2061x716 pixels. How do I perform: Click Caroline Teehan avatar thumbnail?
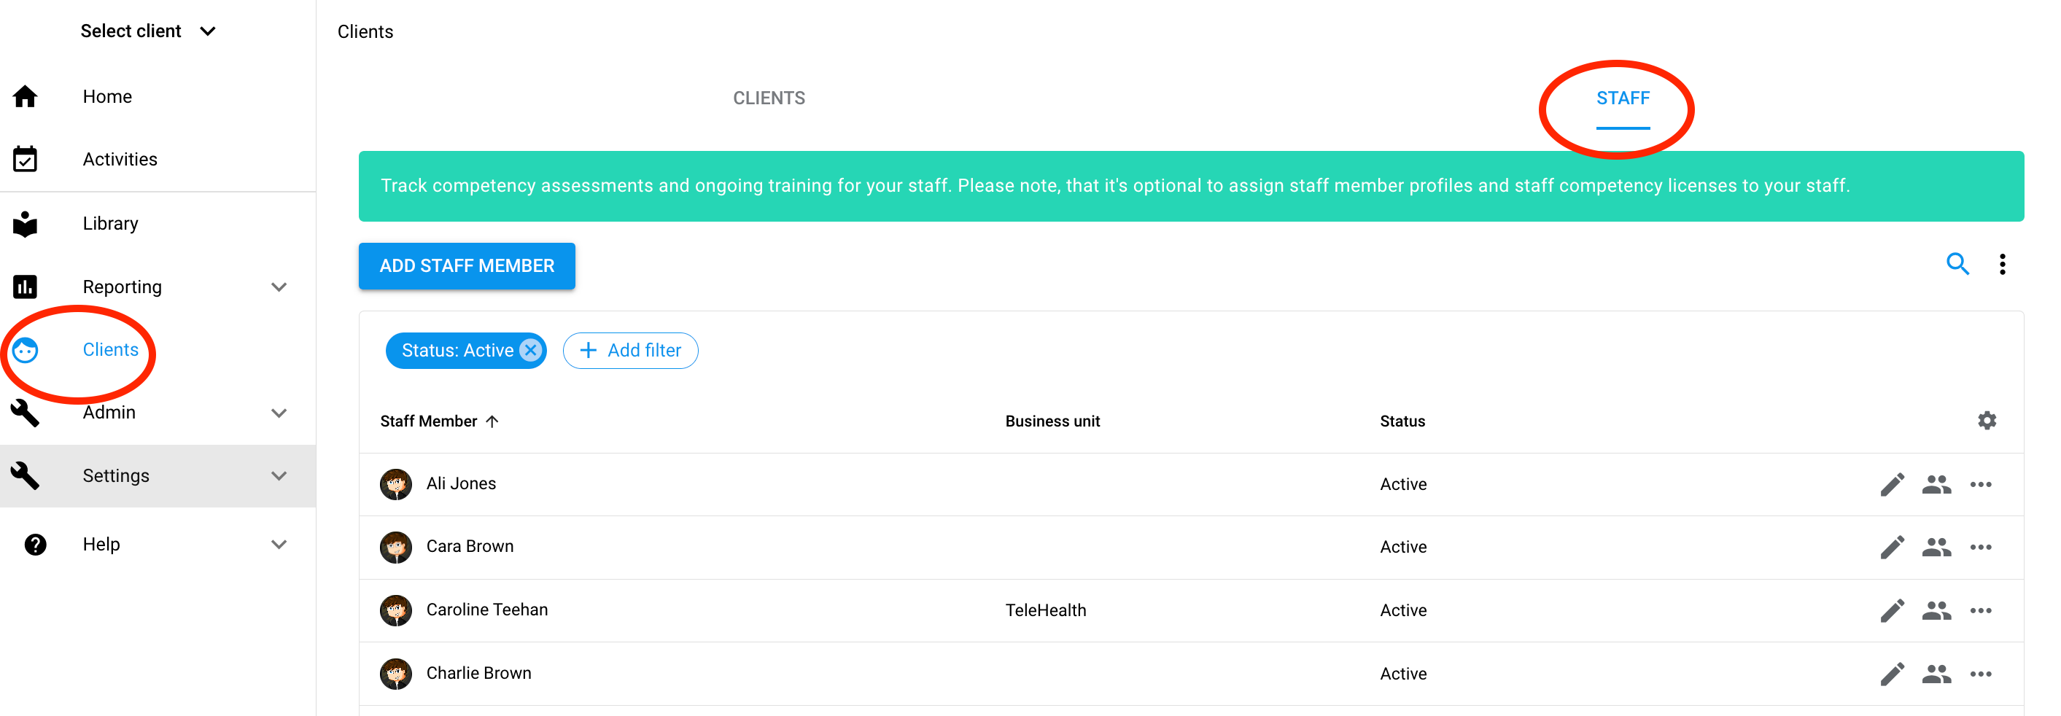click(395, 610)
